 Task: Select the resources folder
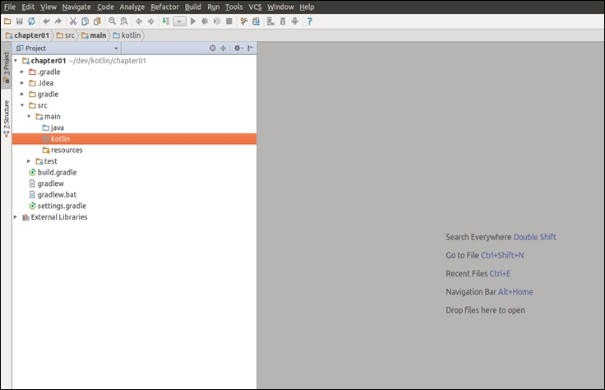[62, 150]
